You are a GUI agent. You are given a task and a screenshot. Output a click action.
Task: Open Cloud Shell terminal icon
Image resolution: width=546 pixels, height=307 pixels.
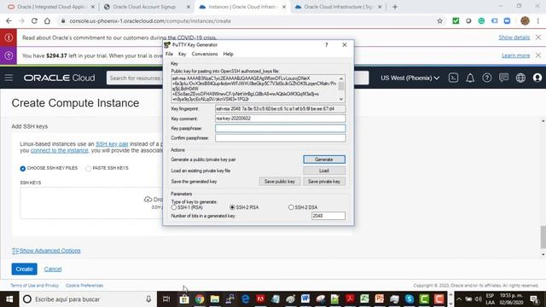[453, 78]
